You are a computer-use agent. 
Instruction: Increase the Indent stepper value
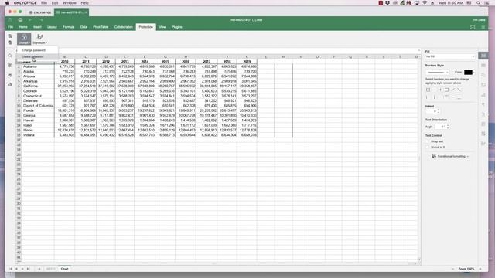point(439,110)
